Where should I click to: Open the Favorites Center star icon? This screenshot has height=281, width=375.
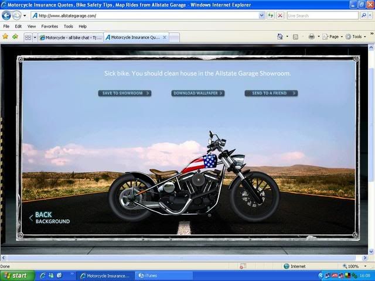coord(5,36)
